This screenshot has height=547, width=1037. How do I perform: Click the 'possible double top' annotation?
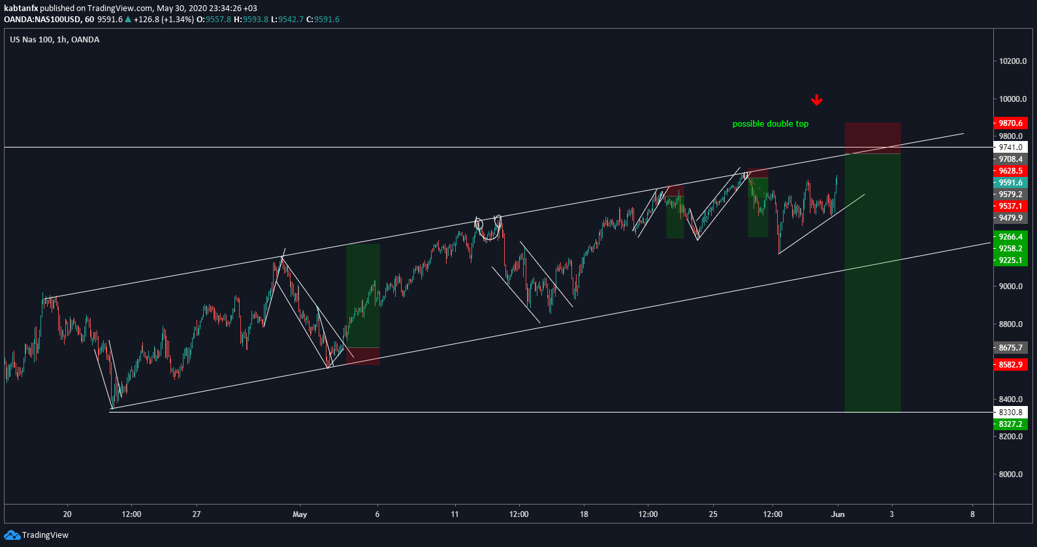pyautogui.click(x=770, y=124)
